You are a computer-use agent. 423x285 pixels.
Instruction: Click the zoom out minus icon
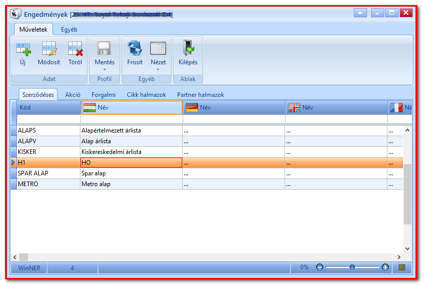(x=319, y=268)
